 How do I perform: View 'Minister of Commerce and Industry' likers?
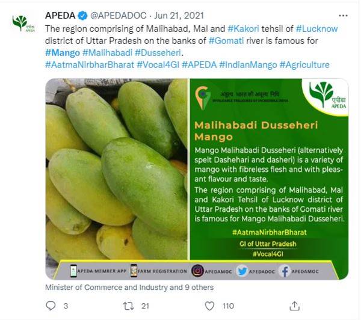tap(129, 288)
